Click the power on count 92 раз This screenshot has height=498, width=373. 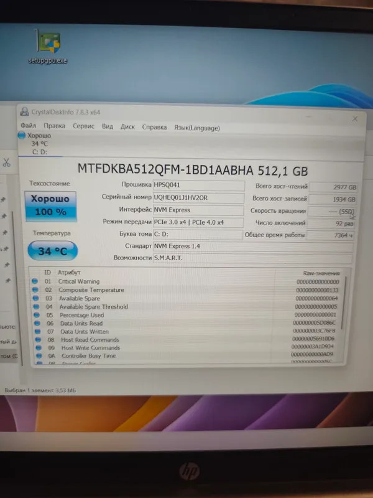(331, 223)
